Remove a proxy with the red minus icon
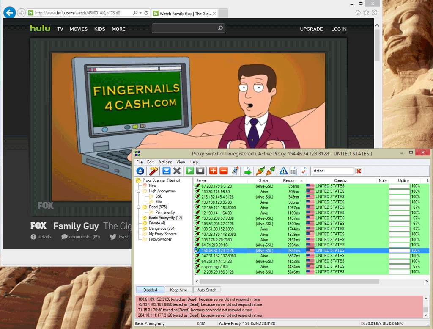The image size is (433, 329). (x=224, y=171)
